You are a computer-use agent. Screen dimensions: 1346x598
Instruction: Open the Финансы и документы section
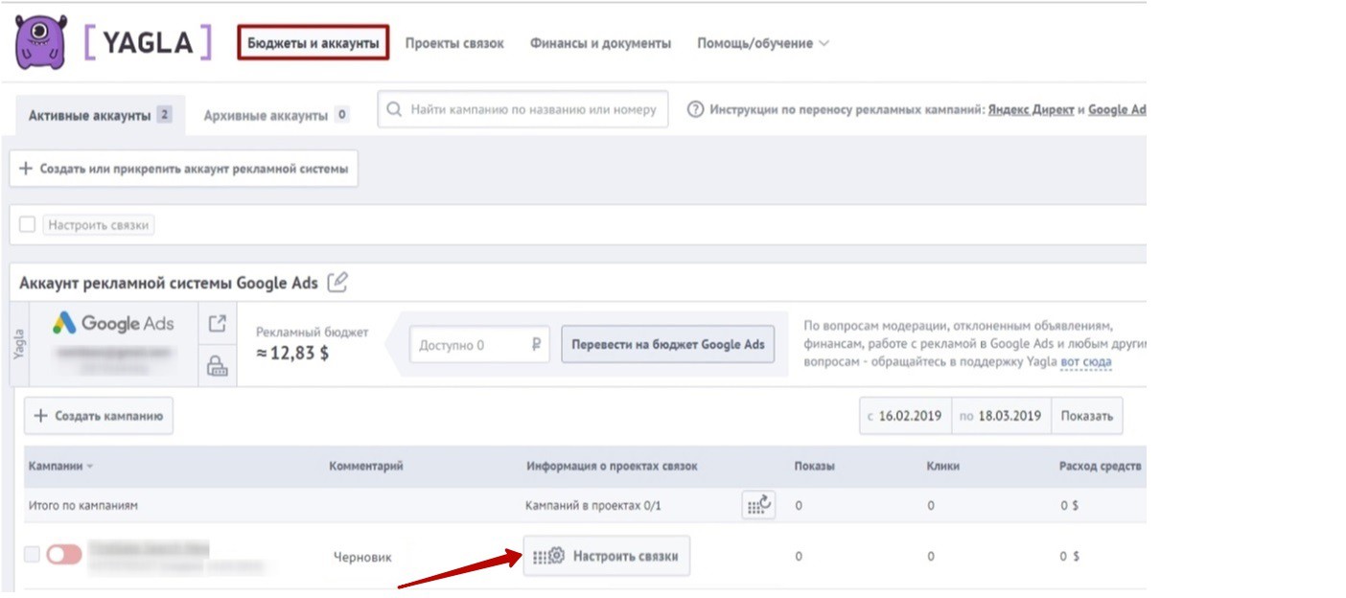pos(600,43)
